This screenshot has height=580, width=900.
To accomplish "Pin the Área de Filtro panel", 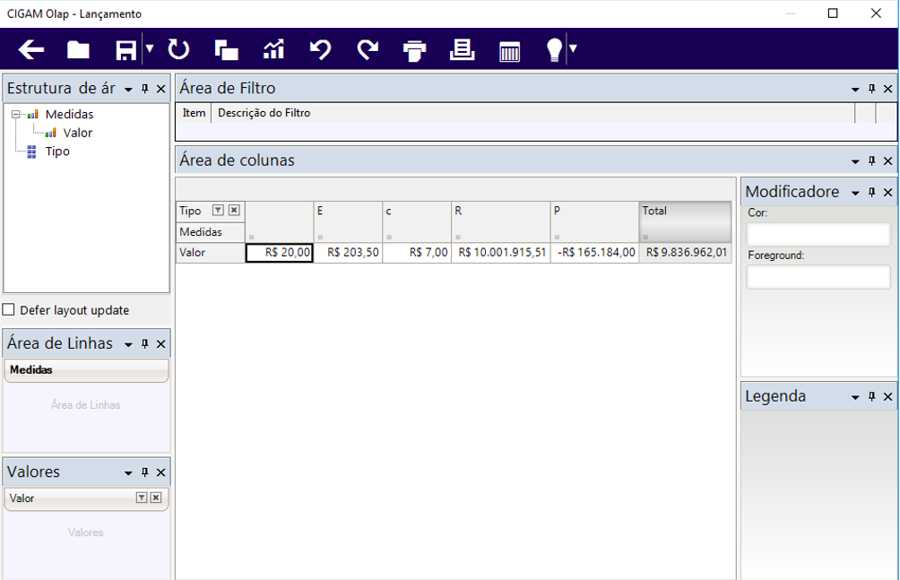I will click(x=872, y=89).
